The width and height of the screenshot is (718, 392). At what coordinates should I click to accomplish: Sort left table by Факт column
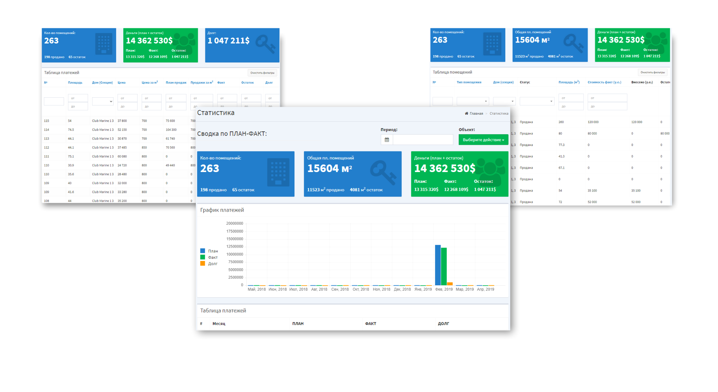click(221, 83)
